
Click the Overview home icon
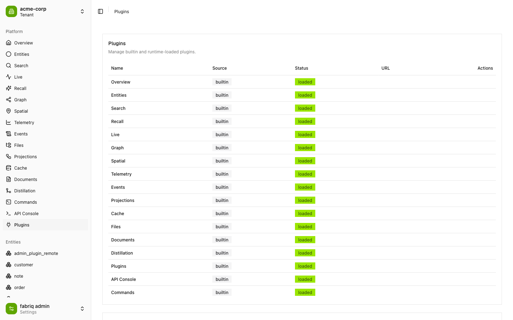tap(9, 43)
